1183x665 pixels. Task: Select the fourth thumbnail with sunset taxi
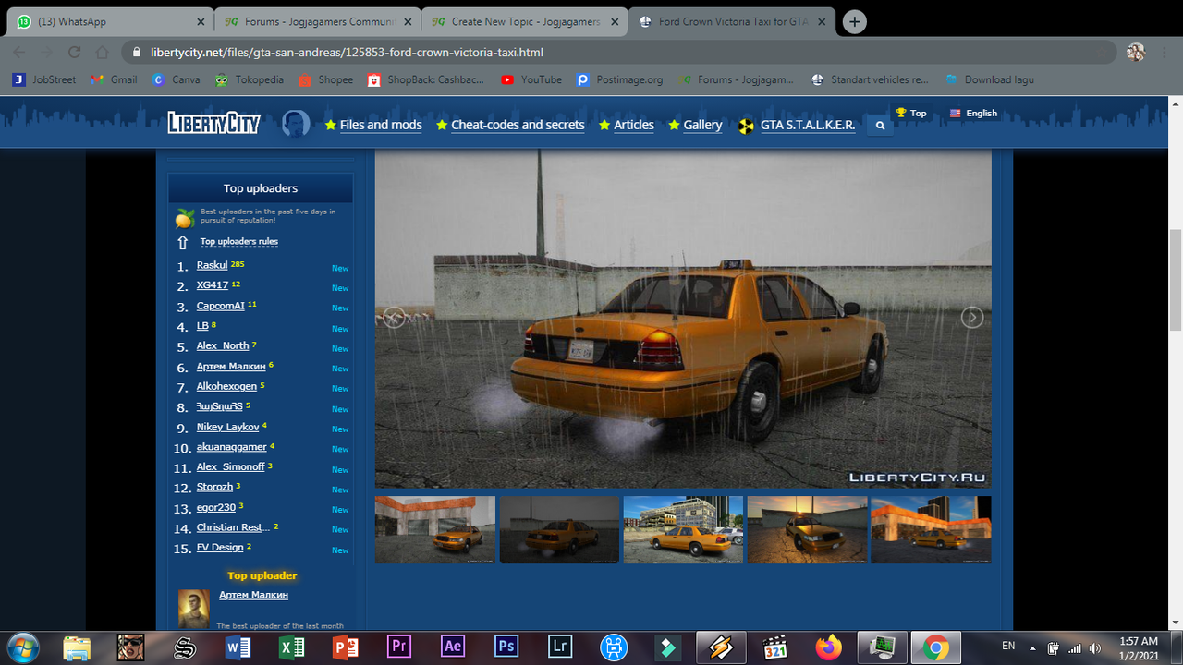(x=807, y=529)
